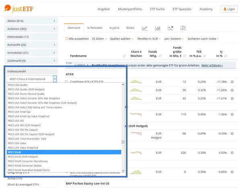This screenshot has width=241, height=190.
Task: Click the Login button
Action: (229, 9)
